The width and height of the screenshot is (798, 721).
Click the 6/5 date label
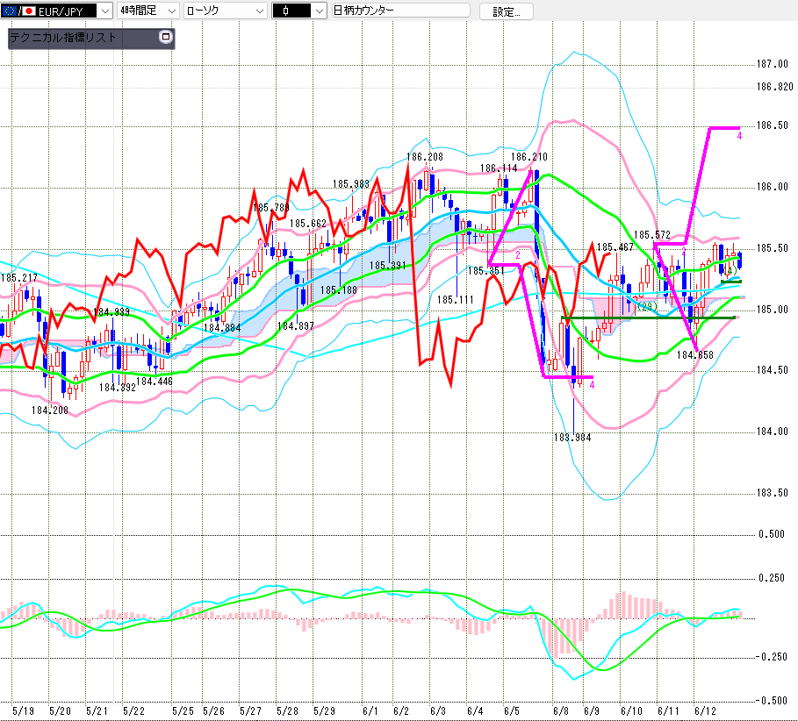[x=512, y=710]
